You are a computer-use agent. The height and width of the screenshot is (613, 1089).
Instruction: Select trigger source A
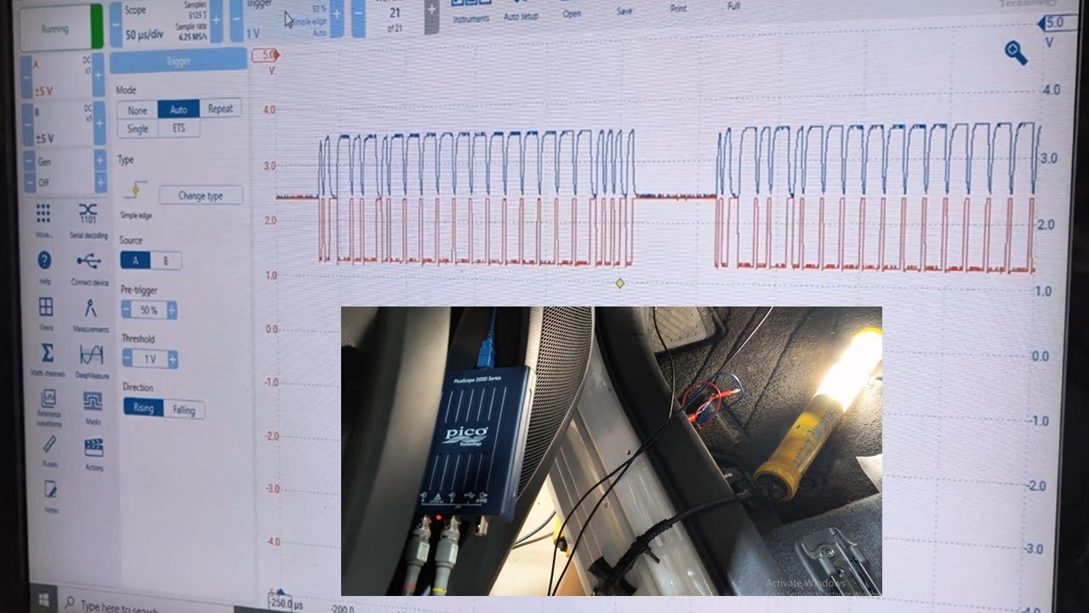pos(135,261)
